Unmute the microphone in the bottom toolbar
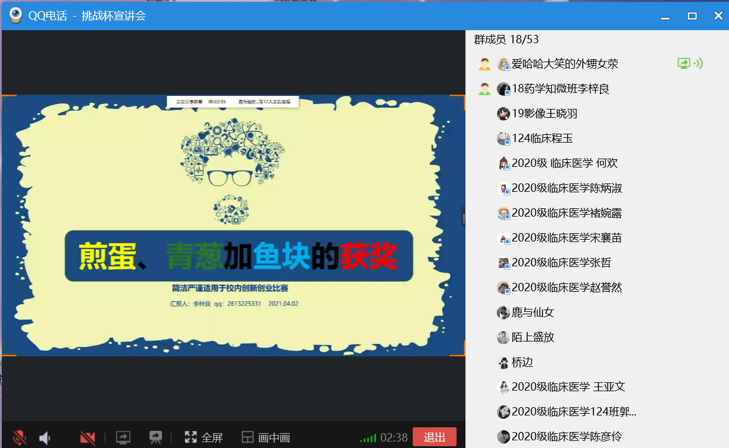The image size is (729, 448). 20,438
